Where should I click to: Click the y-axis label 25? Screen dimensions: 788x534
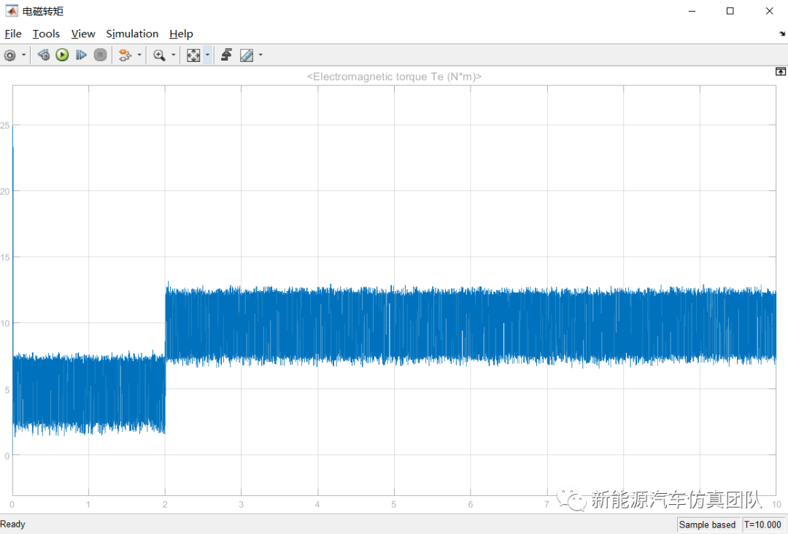click(5, 125)
